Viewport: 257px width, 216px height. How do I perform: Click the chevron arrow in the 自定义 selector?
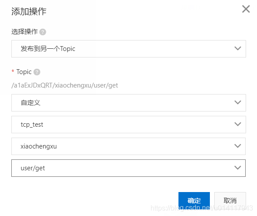[238, 102]
